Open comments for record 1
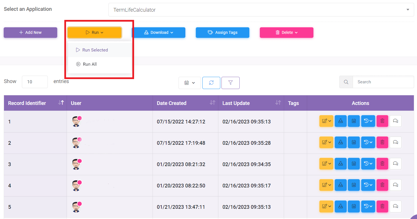The width and height of the screenshot is (417, 219). click(x=395, y=121)
